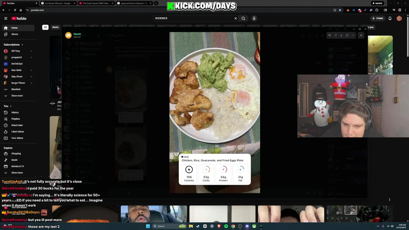
Task: Open more options in image viewer toolbar
Action: (352, 35)
